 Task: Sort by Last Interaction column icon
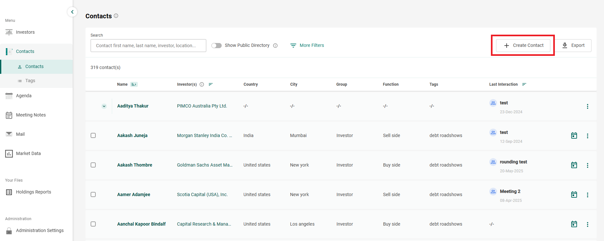tap(524, 84)
